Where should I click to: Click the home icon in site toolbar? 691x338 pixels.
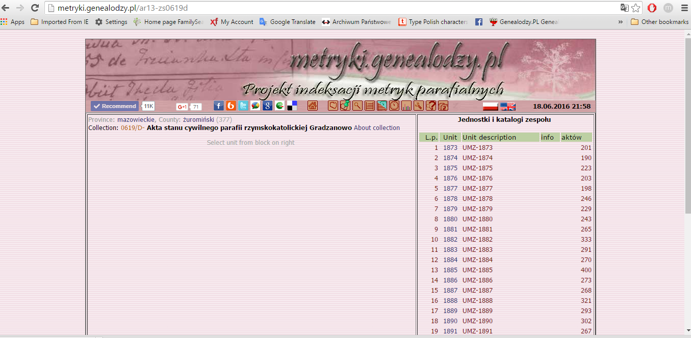tap(312, 106)
